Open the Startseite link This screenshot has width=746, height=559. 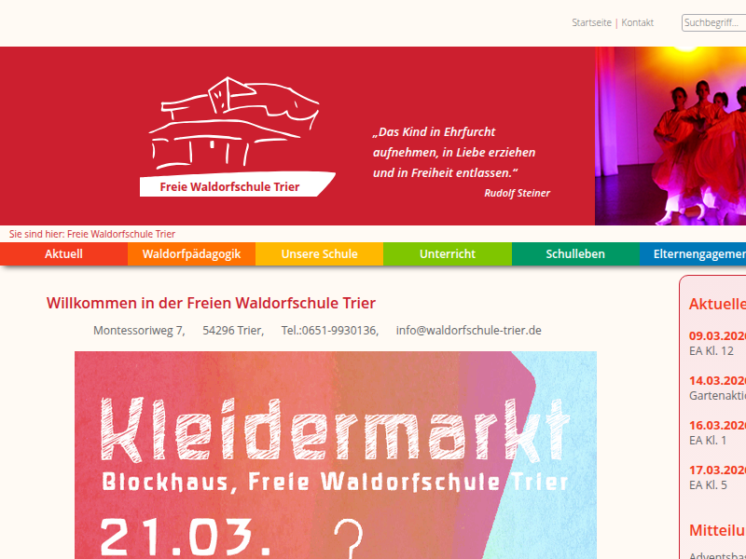[591, 22]
